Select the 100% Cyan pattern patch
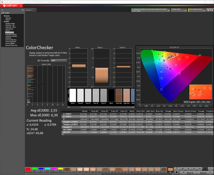Screen dimensions: 214x175 pos(47,170)
